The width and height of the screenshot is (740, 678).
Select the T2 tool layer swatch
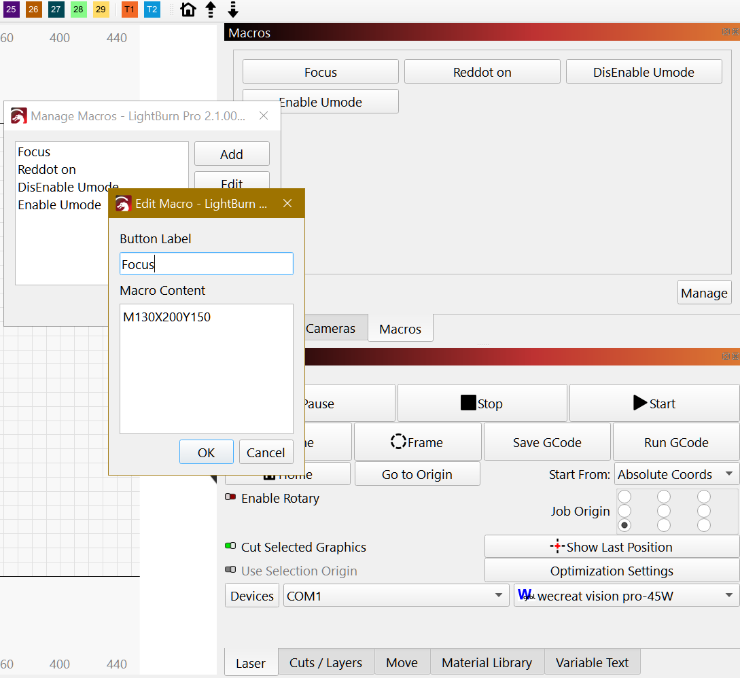pos(152,10)
